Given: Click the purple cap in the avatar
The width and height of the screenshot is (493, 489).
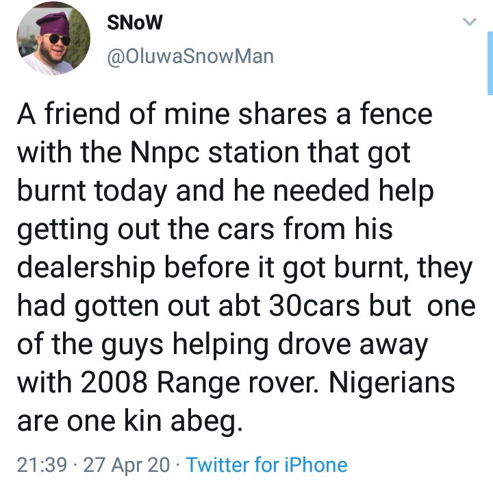Looking at the screenshot, I should click(x=53, y=23).
